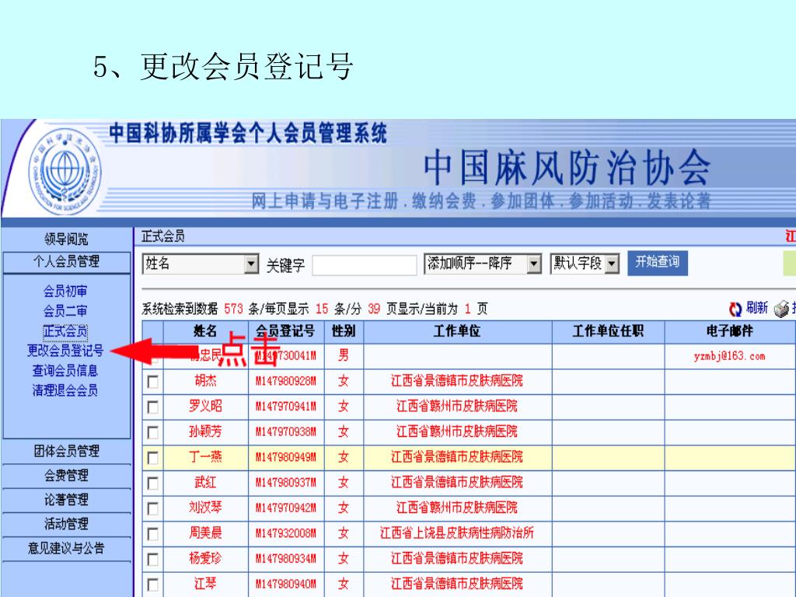Click member name 武红
This screenshot has height=597, width=796.
pos(205,482)
